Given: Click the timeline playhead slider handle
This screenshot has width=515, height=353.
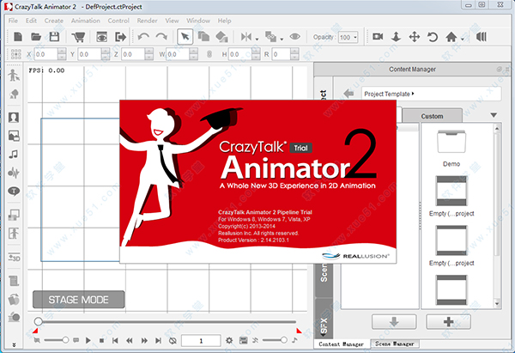Looking at the screenshot, I should [38, 321].
